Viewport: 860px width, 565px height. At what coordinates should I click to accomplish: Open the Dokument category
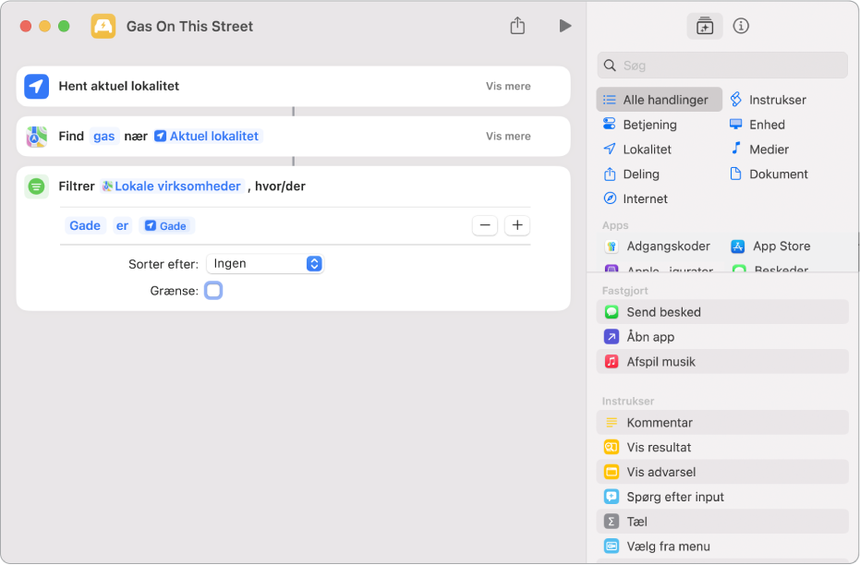click(769, 174)
